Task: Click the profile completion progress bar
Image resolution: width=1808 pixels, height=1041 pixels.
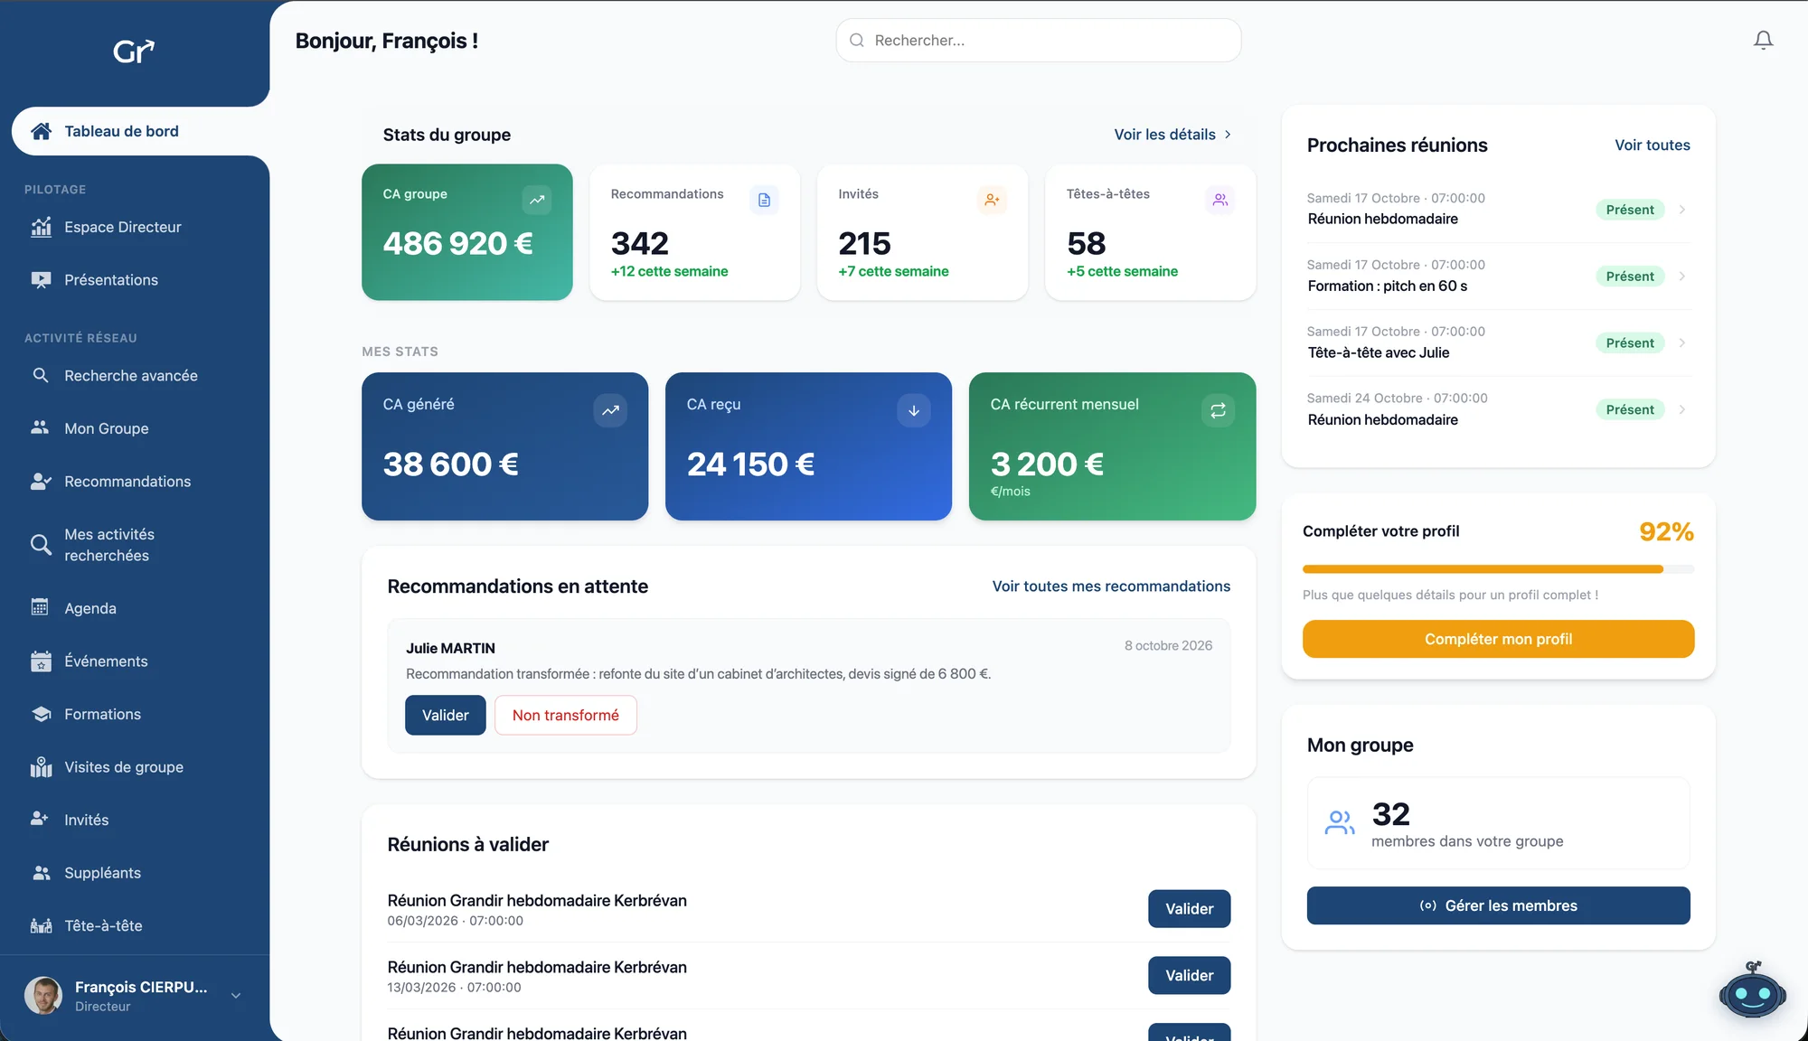Action: pos(1499,569)
